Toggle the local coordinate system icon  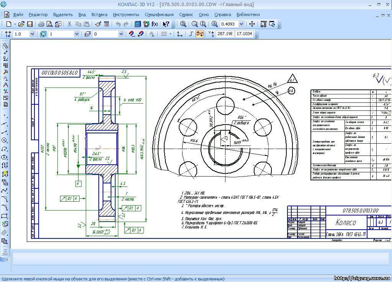tap(179, 34)
